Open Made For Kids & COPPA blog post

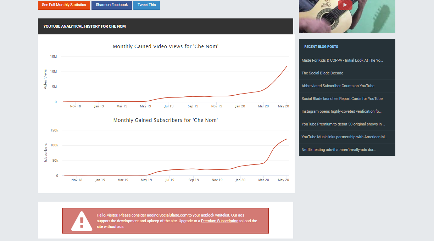[342, 60]
